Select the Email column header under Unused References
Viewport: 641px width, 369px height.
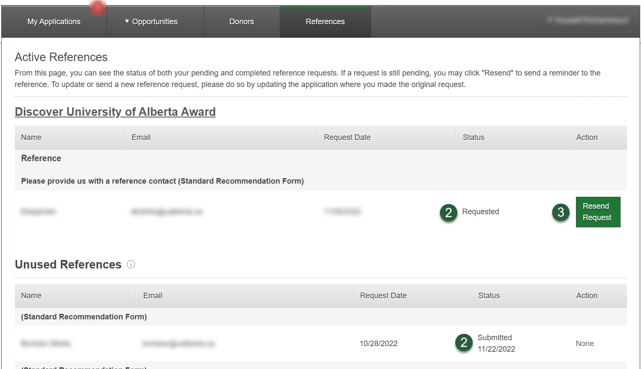152,295
